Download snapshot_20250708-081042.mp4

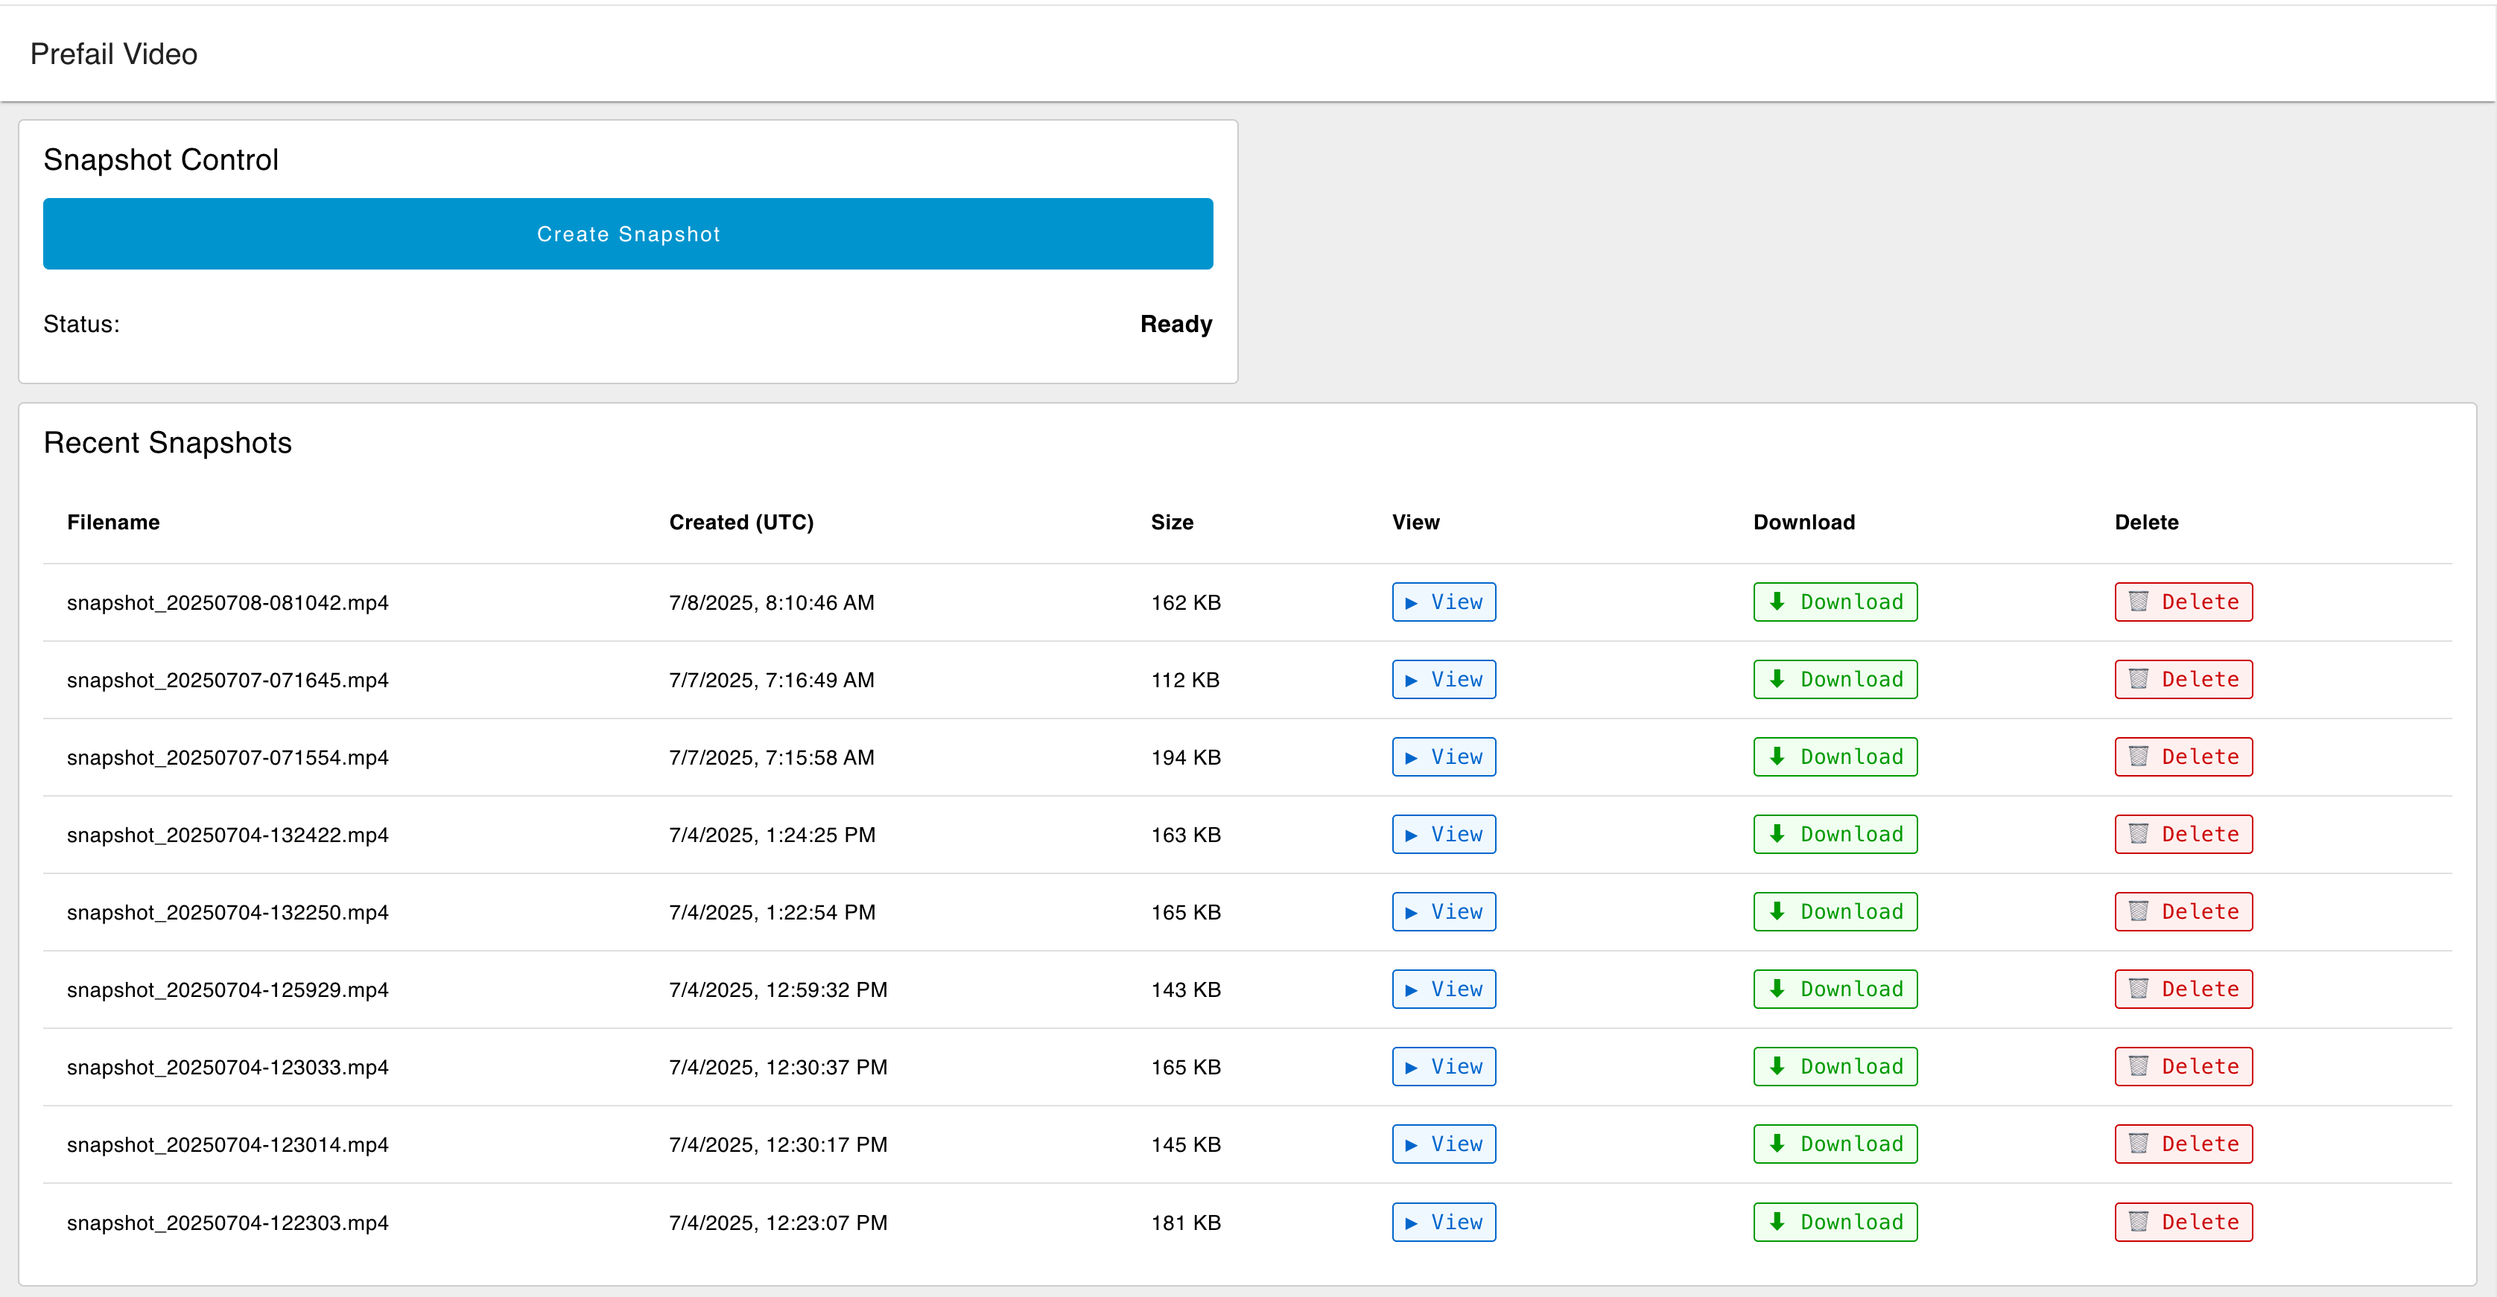point(1834,602)
